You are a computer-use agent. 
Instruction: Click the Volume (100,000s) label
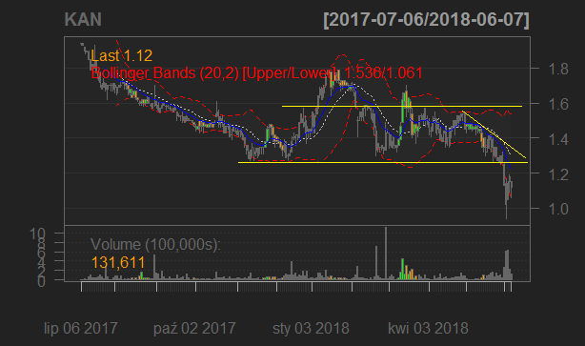tap(155, 245)
